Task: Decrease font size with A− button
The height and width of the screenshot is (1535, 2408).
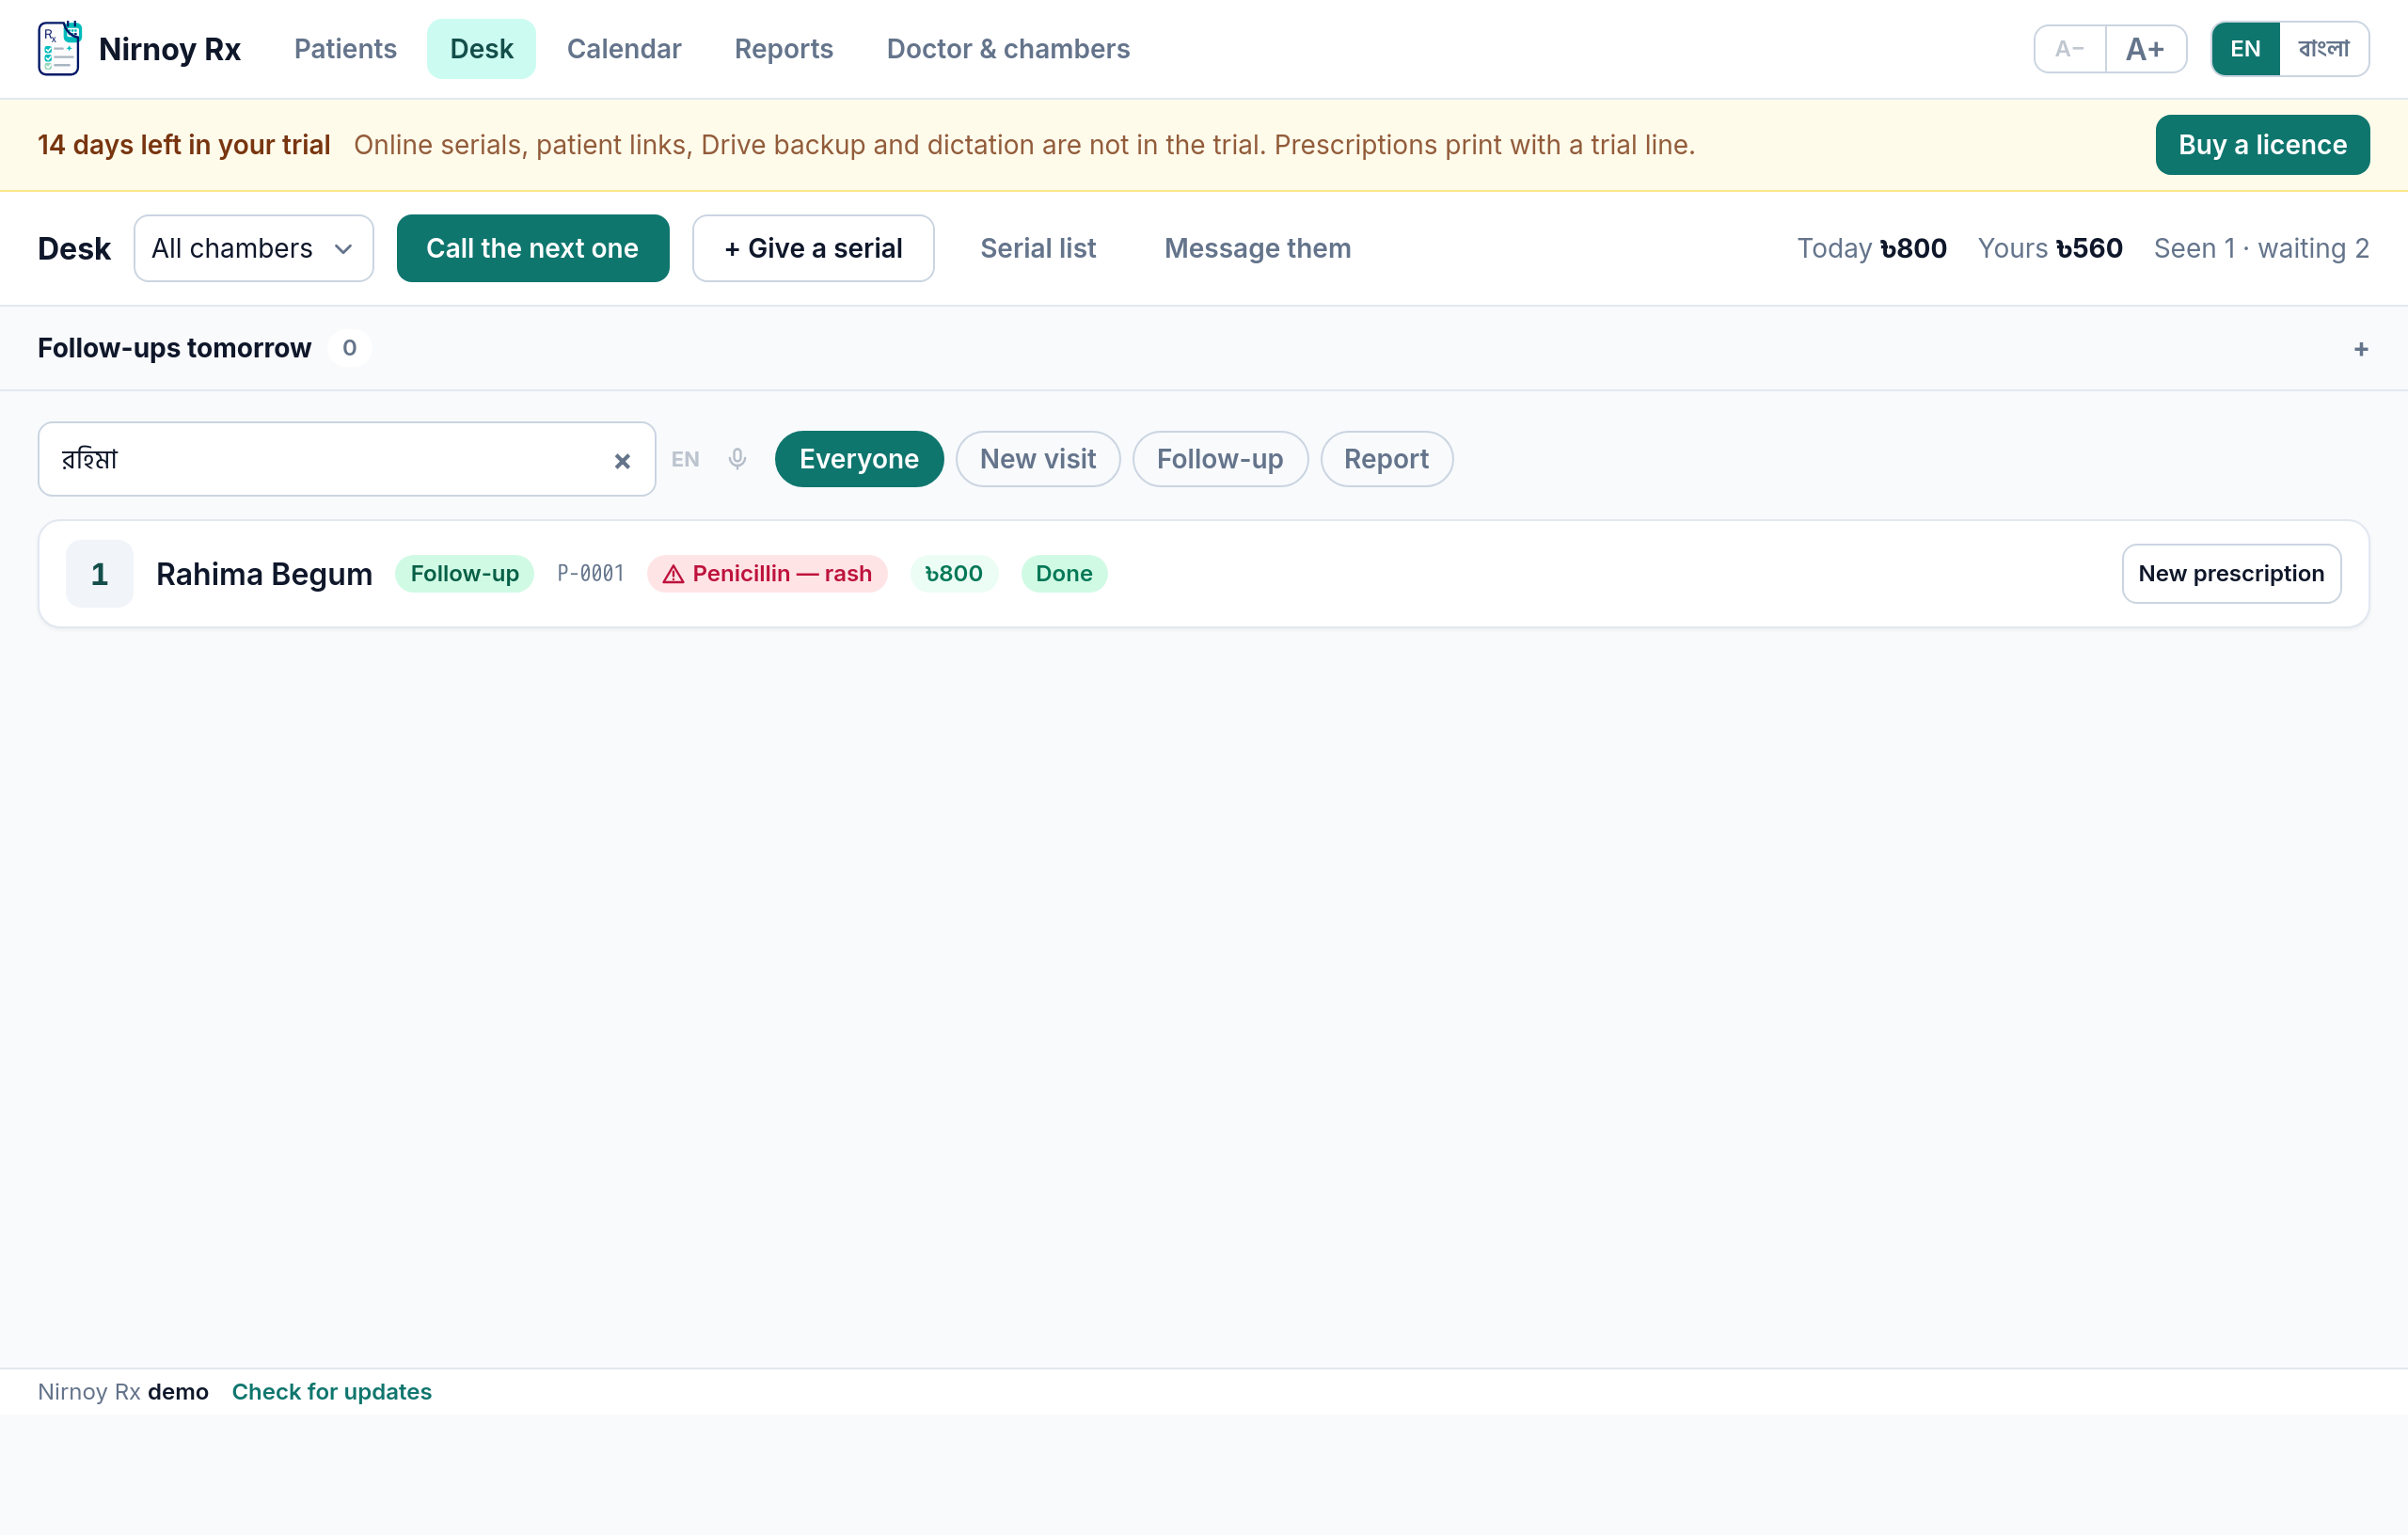Action: tap(2070, 49)
